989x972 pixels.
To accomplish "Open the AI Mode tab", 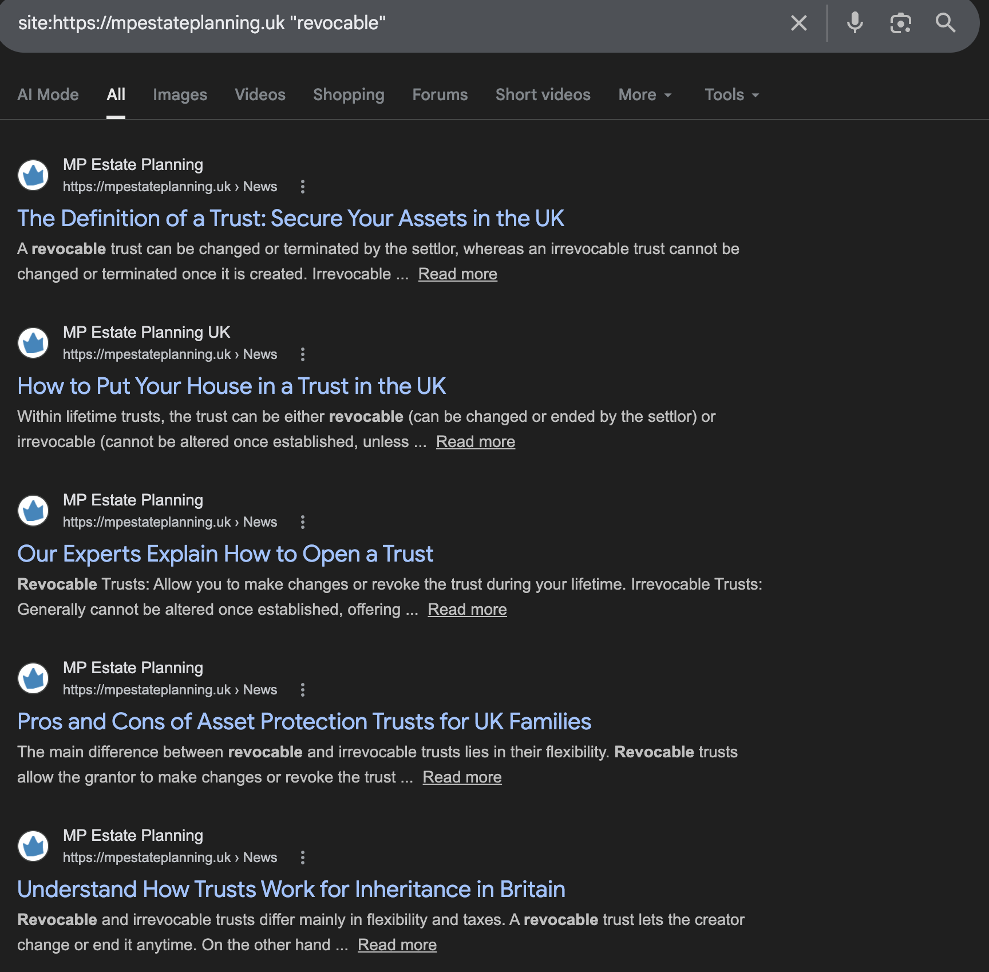I will [x=48, y=95].
